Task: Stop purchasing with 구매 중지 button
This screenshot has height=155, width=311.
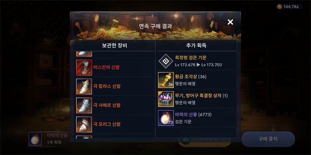Action: (x=268, y=139)
